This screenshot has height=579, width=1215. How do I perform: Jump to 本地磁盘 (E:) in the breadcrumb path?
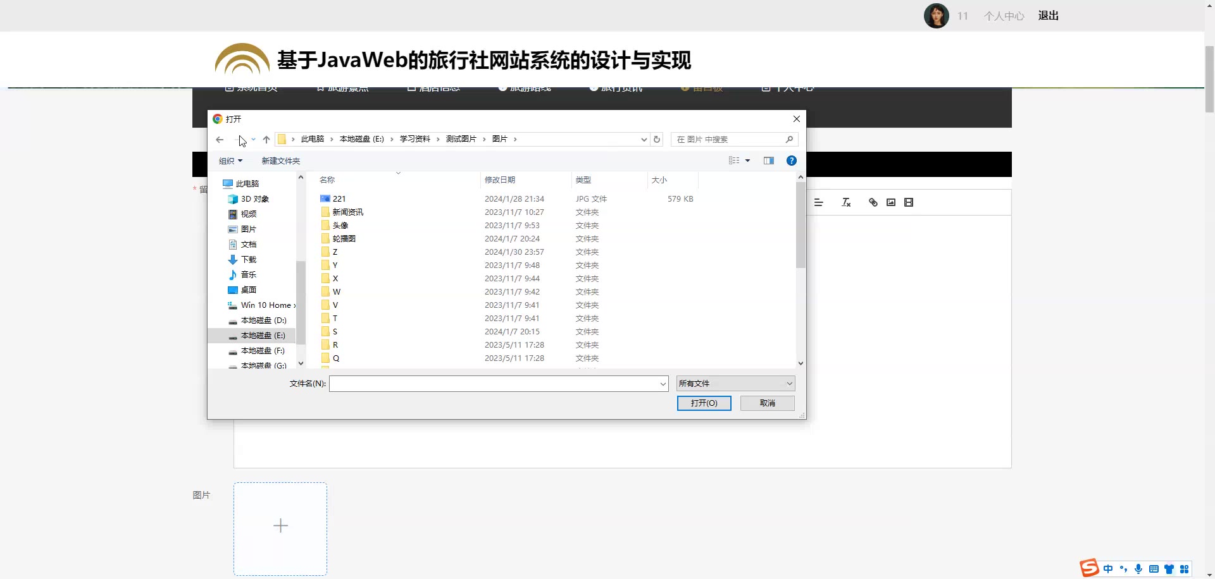(x=362, y=139)
